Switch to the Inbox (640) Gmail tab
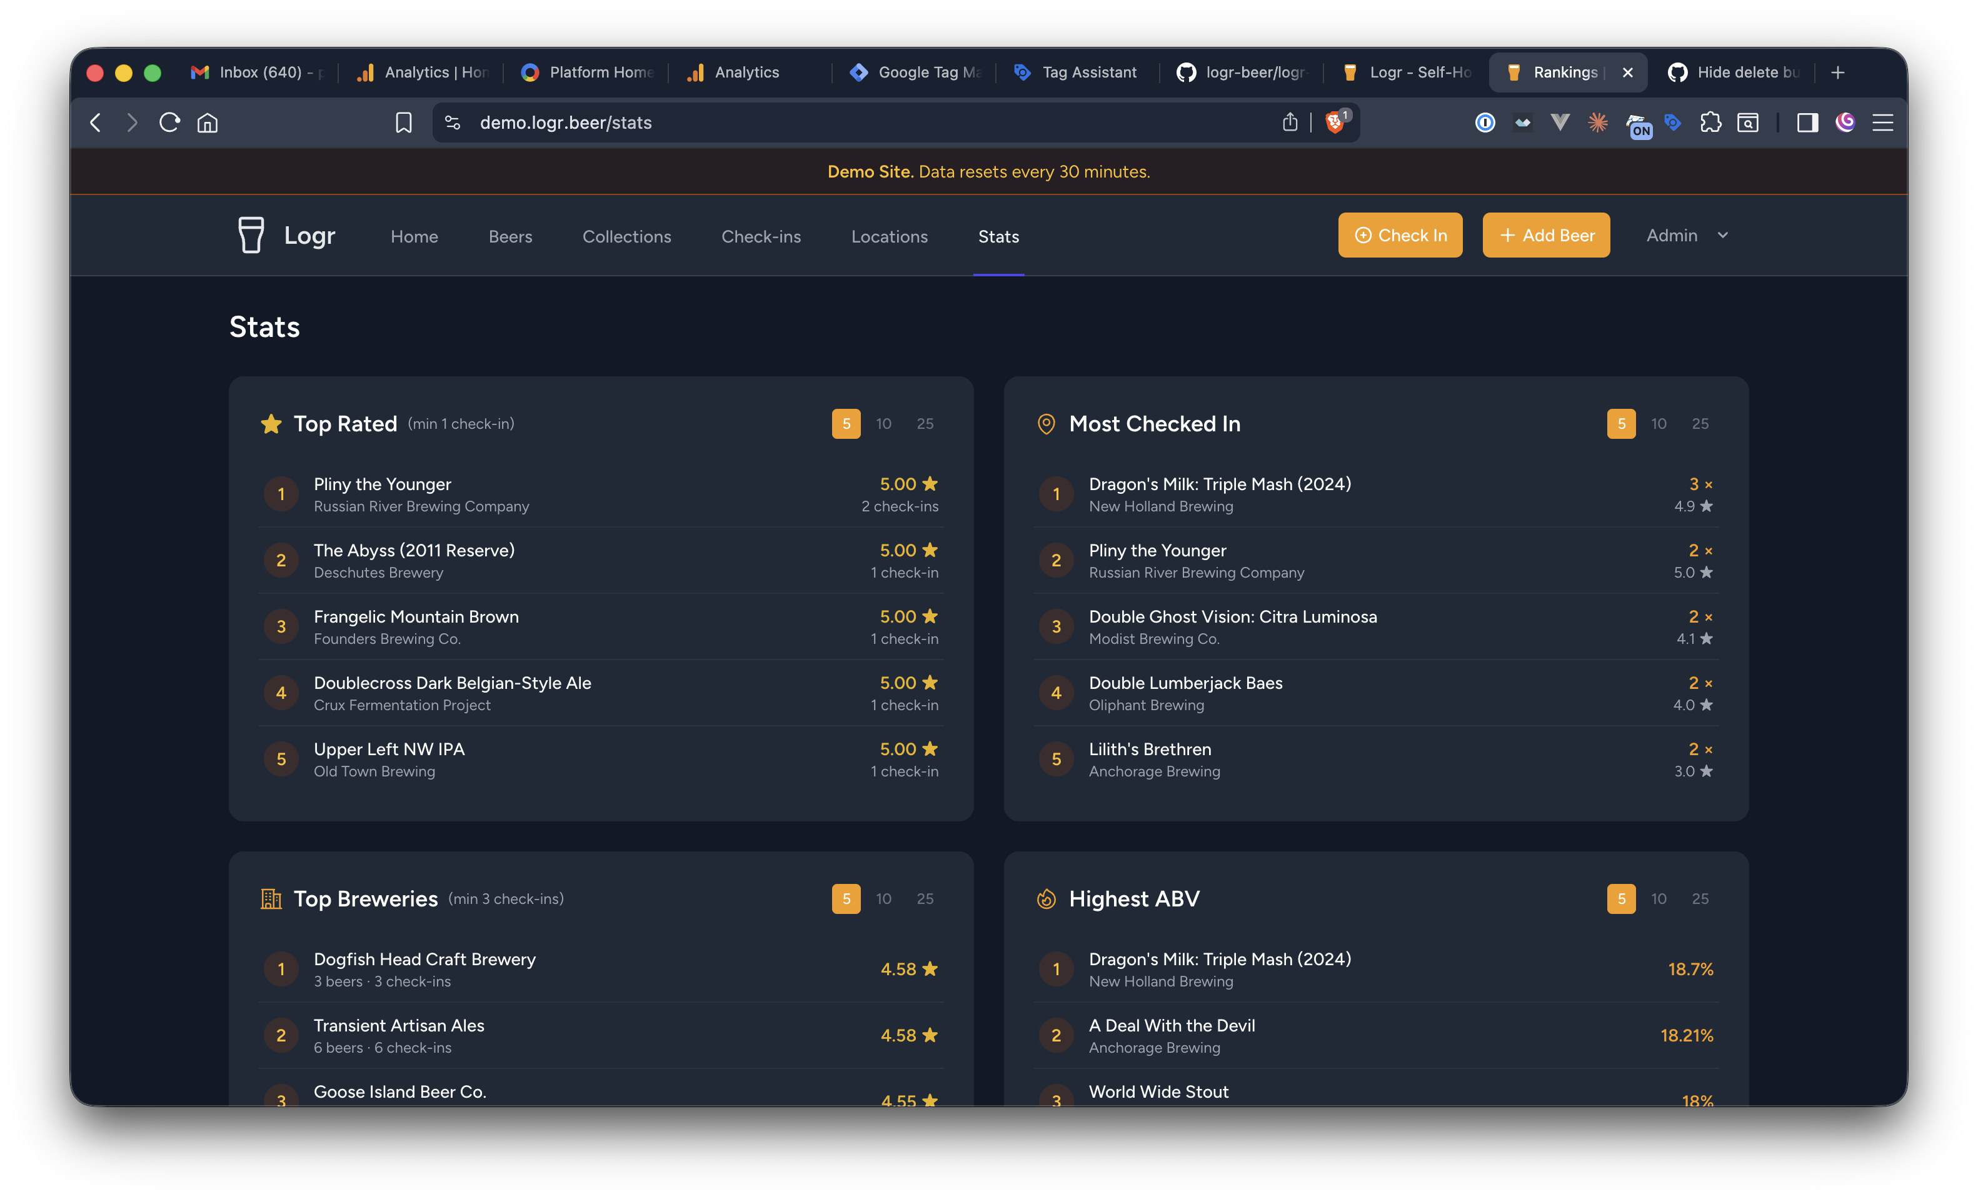Screen dimensions: 1978x1199 point(257,73)
